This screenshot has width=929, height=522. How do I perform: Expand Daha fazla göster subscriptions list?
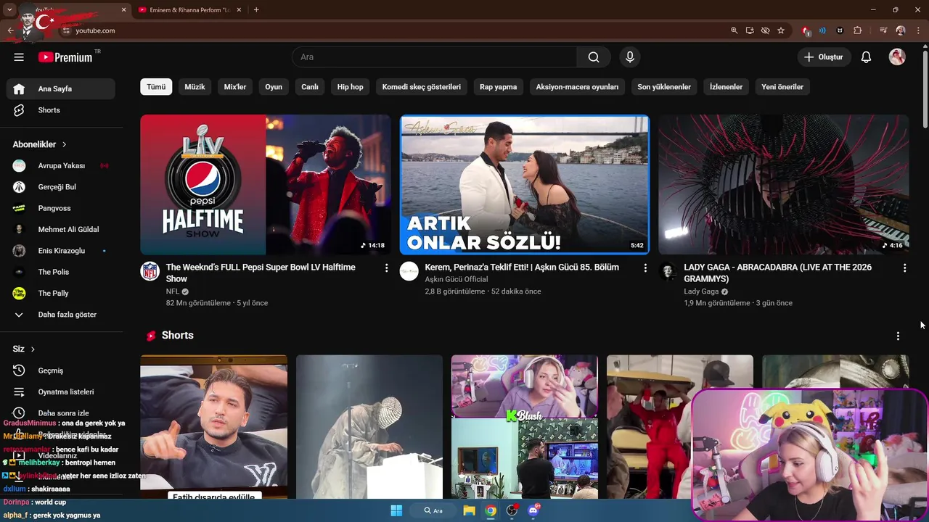[x=60, y=315]
